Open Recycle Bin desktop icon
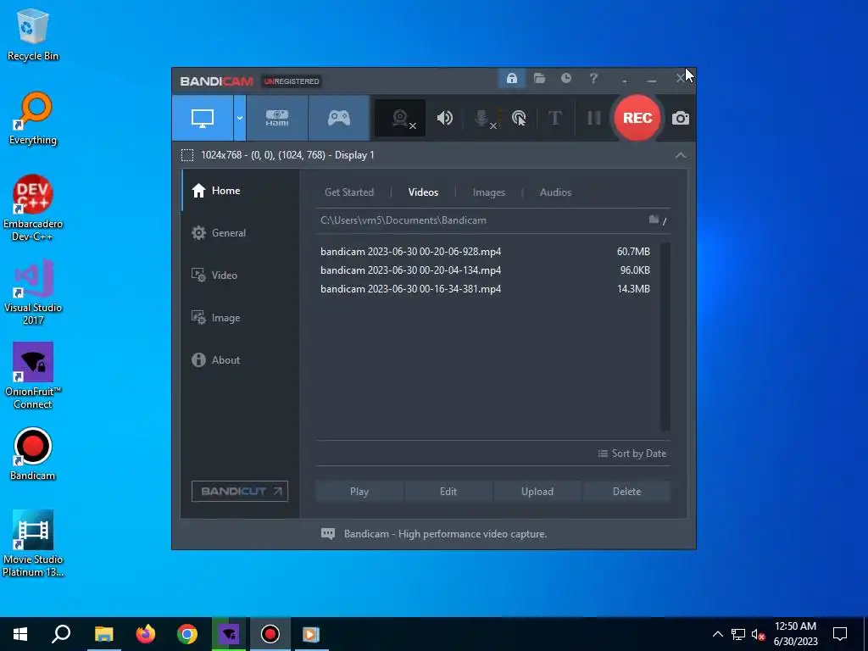This screenshot has width=868, height=651. (33, 34)
